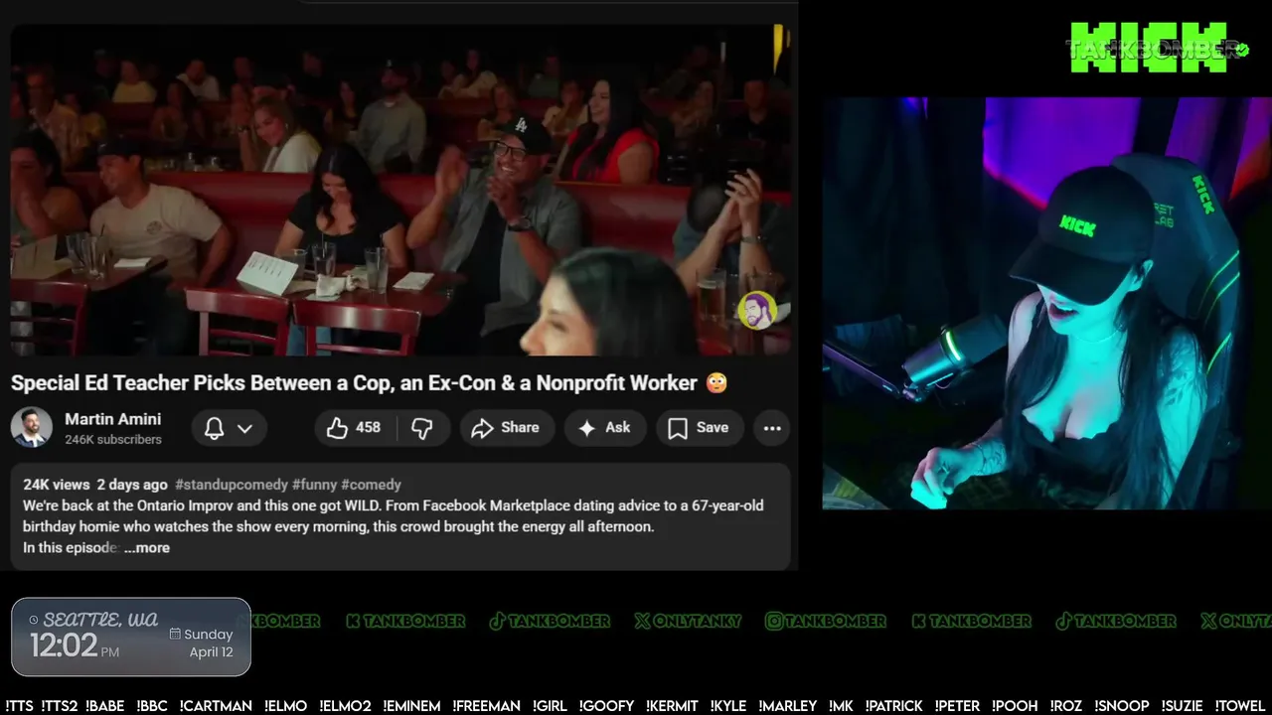Click the video player frame

click(400, 190)
